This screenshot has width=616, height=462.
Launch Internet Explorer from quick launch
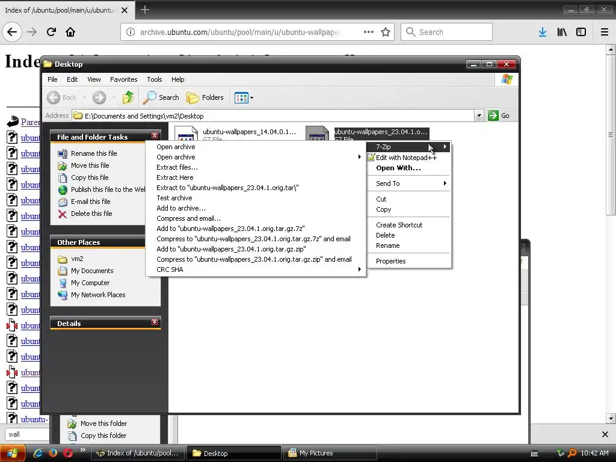(x=38, y=453)
